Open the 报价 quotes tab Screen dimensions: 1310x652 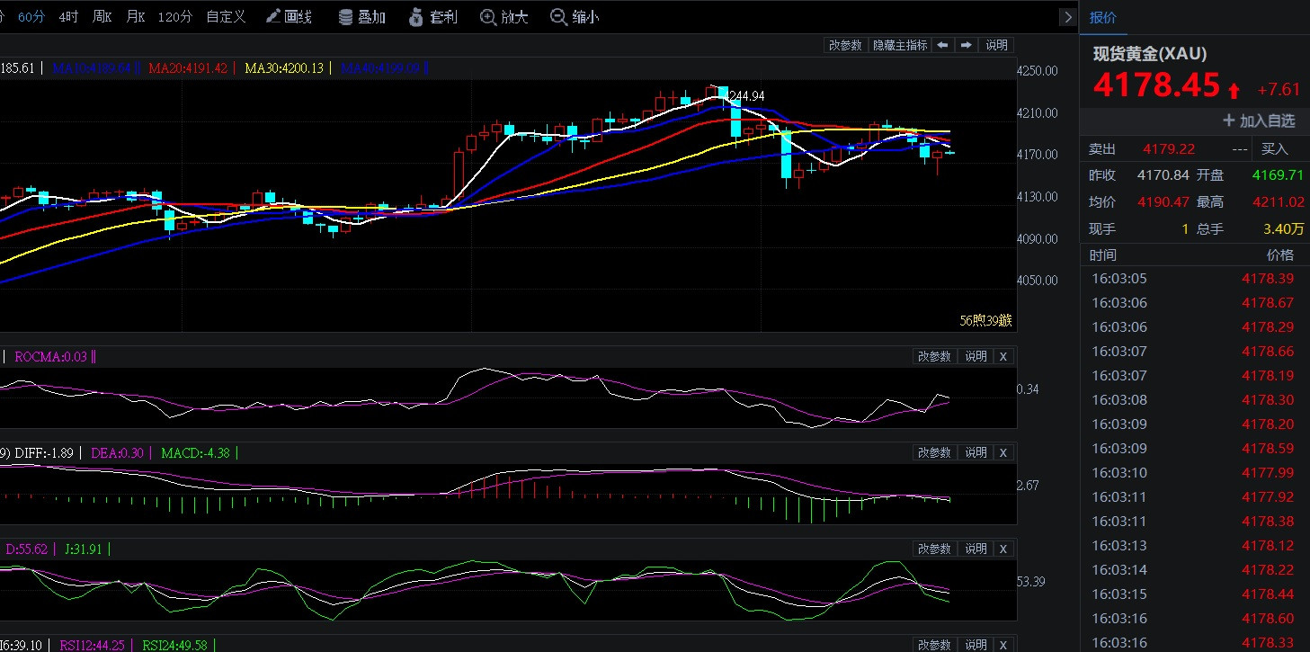click(x=1103, y=17)
